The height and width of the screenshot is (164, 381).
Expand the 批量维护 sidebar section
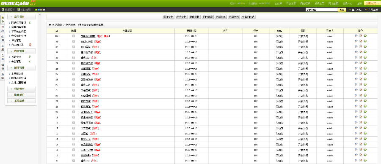22,95
